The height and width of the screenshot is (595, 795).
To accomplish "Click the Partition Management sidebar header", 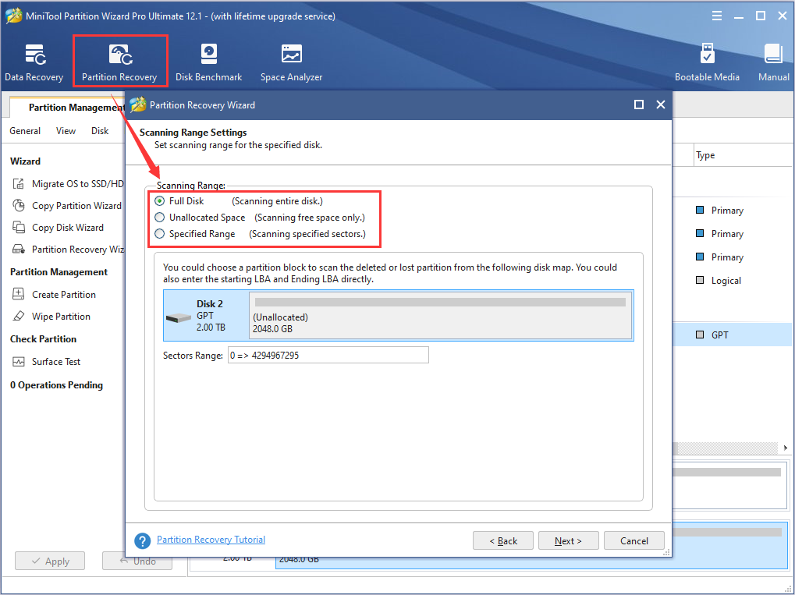I will coord(59,272).
